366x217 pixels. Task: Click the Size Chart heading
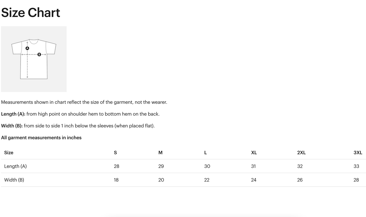tap(31, 13)
